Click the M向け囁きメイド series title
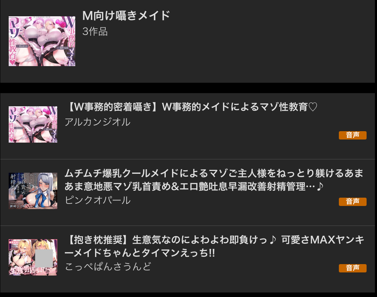 click(x=126, y=16)
